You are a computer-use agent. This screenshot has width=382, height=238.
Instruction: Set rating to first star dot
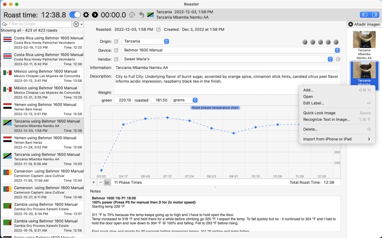coord(305,42)
